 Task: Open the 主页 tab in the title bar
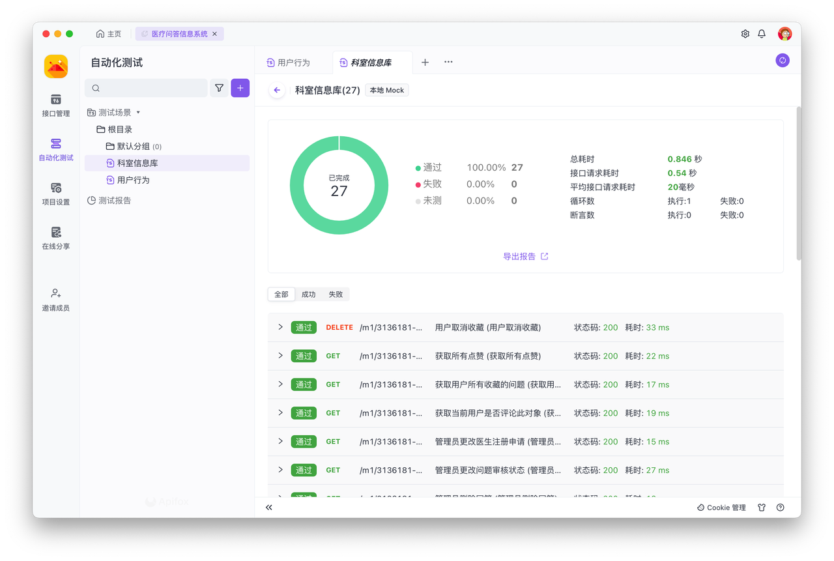tap(109, 34)
